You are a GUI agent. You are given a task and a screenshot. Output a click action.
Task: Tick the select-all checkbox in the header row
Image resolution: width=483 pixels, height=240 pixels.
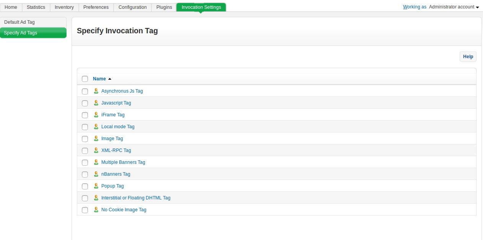pyautogui.click(x=85, y=79)
